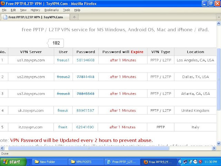The image size is (221, 166).
Task: Click the panda antivirus tray icon
Action: [195, 162]
